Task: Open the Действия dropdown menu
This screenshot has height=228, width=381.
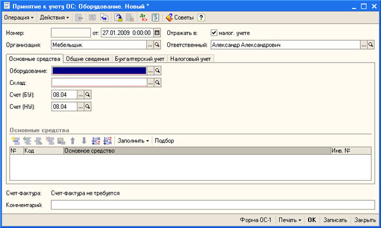Action: (55, 17)
